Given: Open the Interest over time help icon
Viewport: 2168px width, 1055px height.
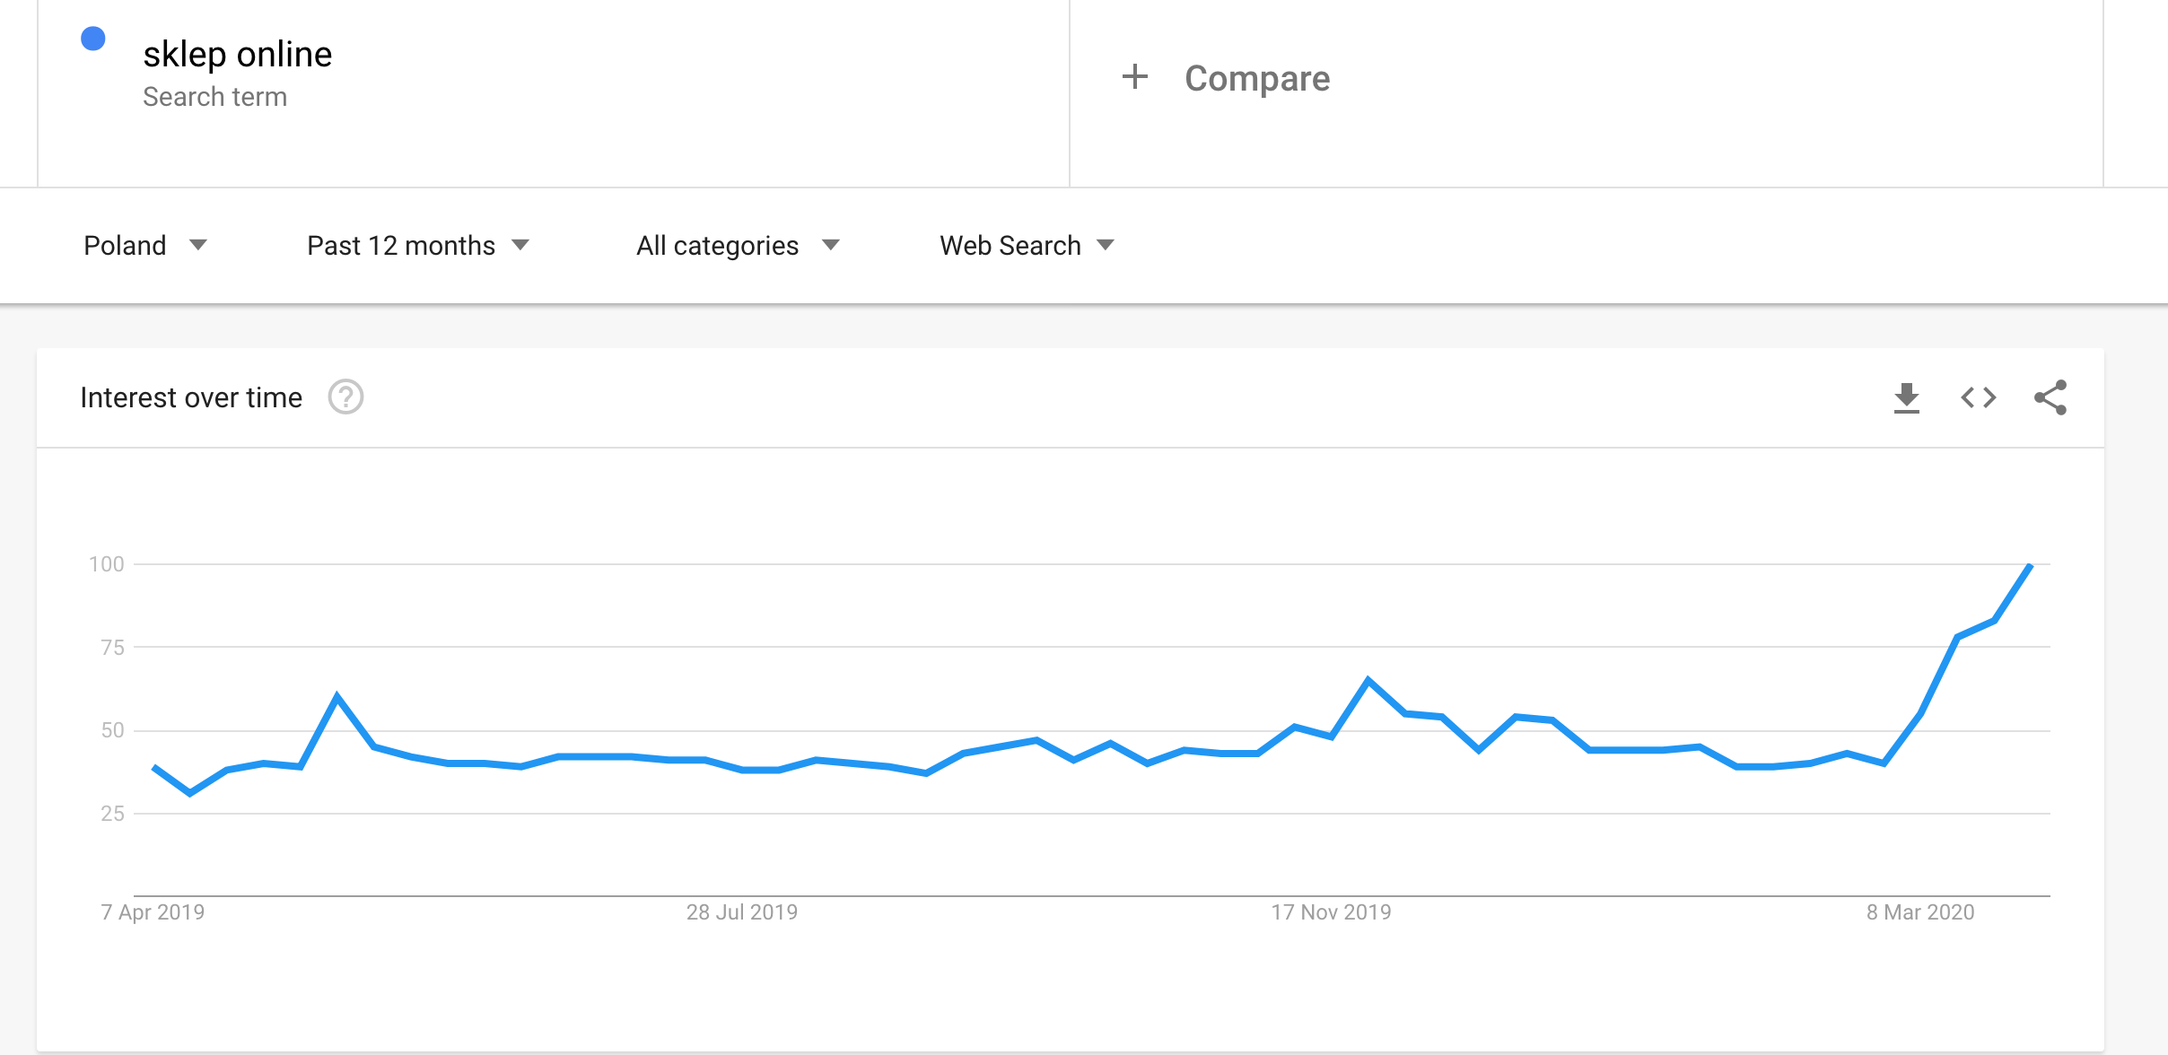Looking at the screenshot, I should (345, 397).
